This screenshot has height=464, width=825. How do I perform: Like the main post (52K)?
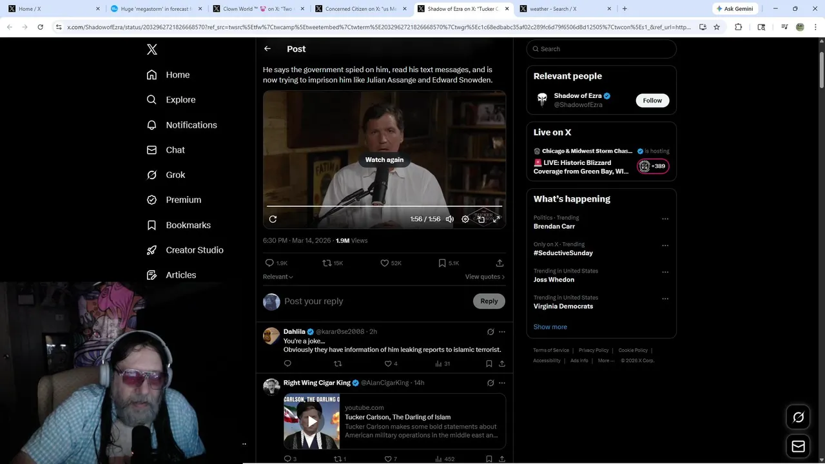391,263
